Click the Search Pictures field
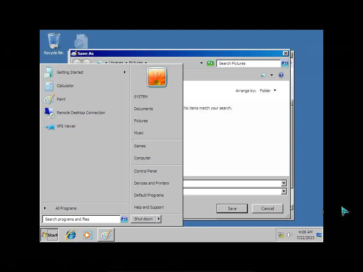Screen dimensions: 363x272 click(248, 63)
